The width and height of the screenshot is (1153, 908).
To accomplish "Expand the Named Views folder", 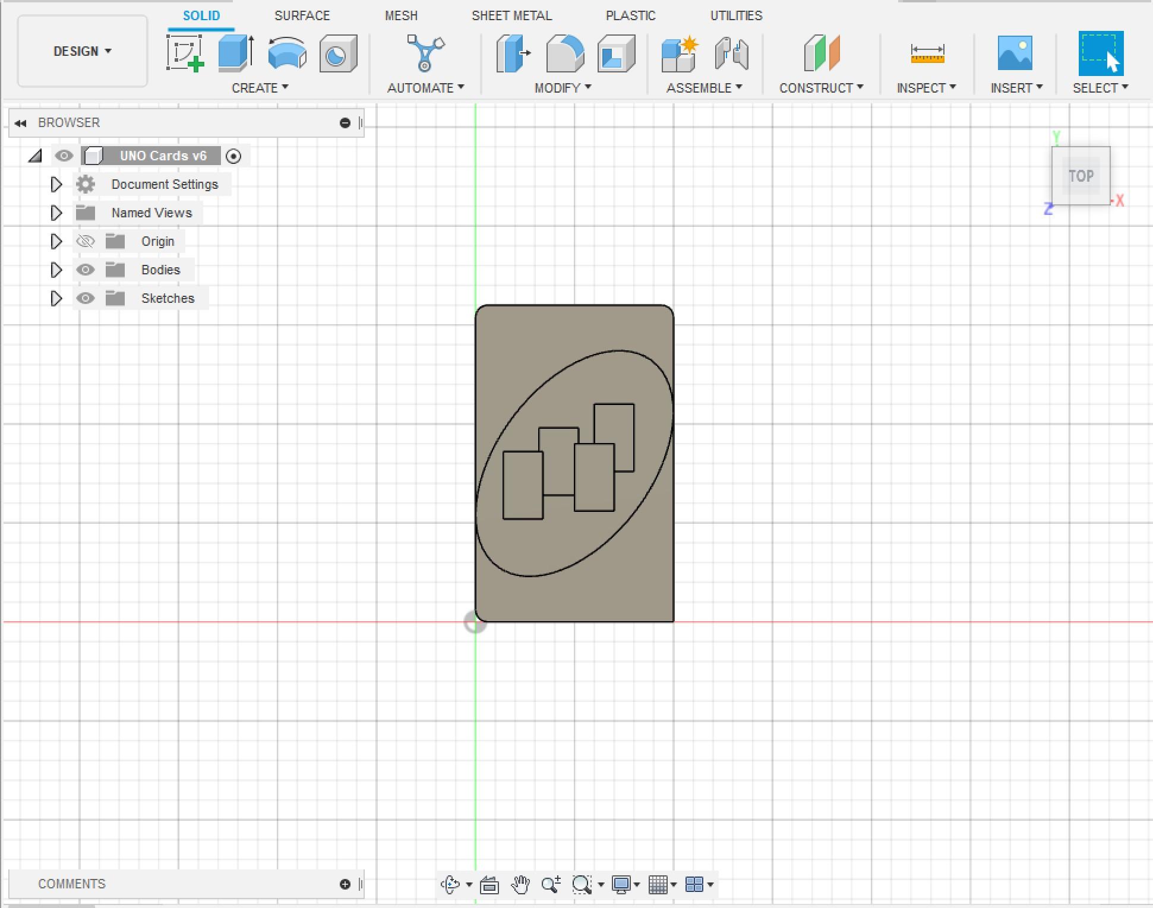I will (x=56, y=213).
